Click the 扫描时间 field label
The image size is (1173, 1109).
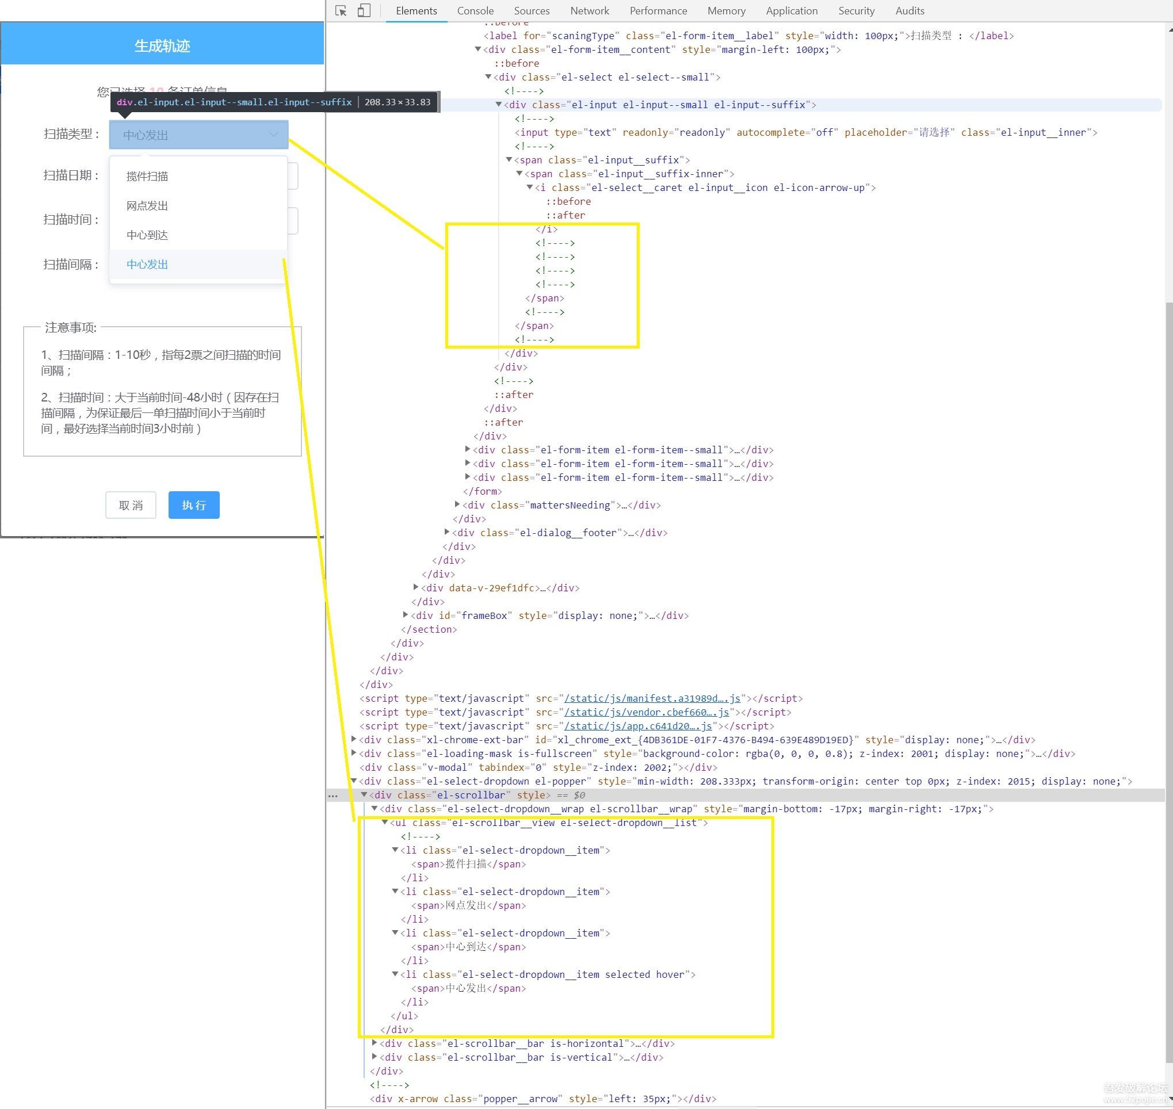71,220
